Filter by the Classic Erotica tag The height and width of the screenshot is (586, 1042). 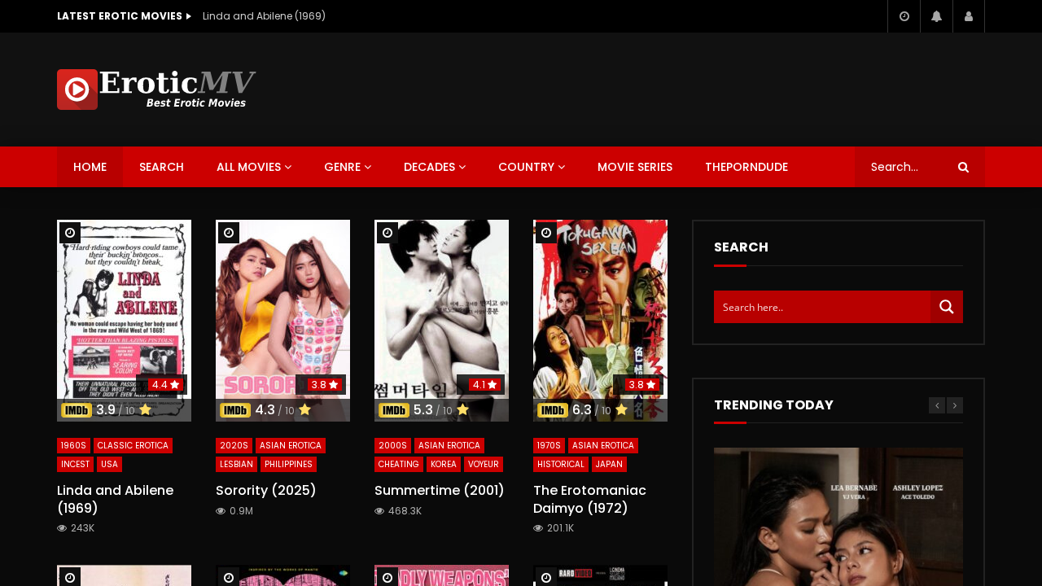(133, 445)
